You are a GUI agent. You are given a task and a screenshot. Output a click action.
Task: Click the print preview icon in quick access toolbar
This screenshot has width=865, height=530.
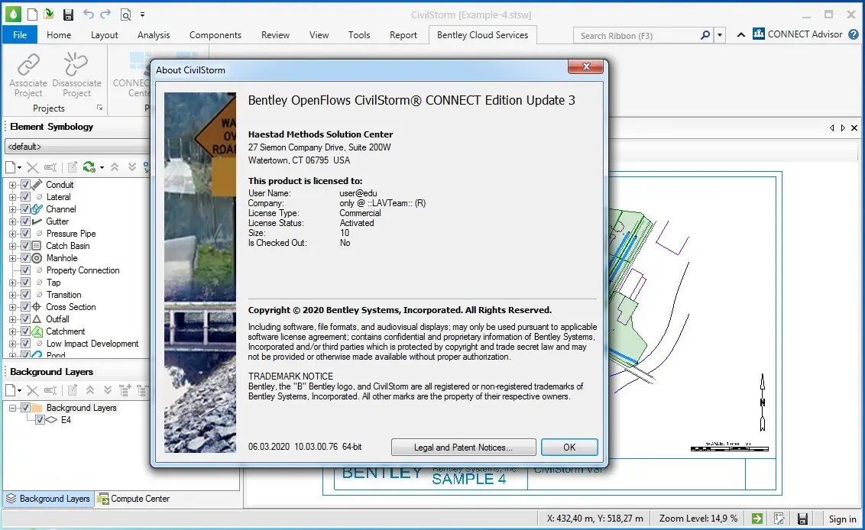[126, 15]
